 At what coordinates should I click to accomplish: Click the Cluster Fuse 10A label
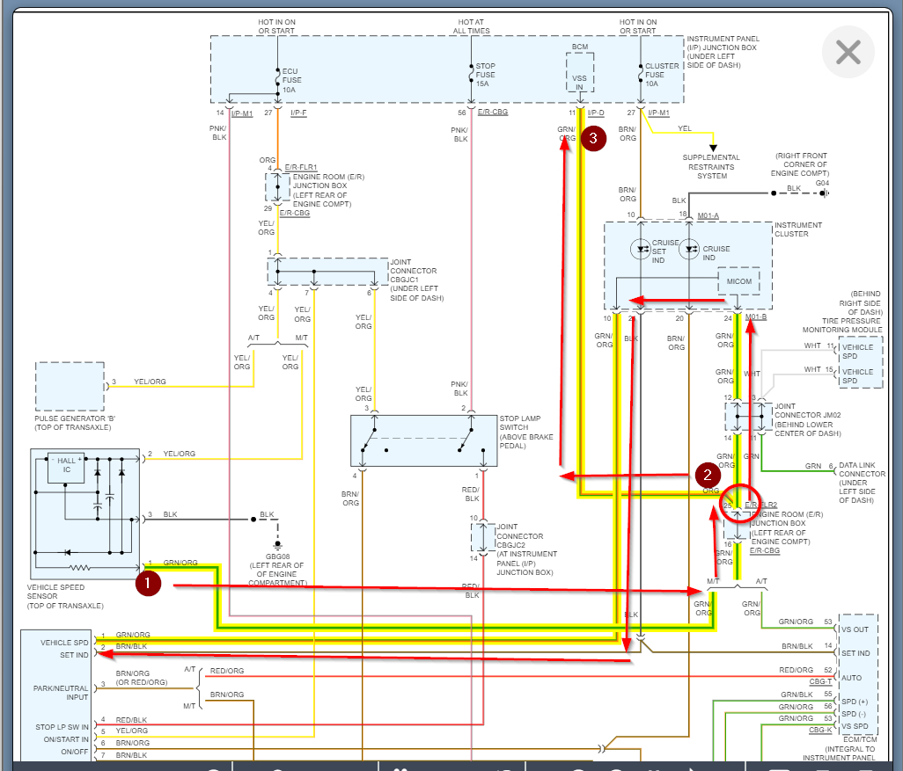662,75
